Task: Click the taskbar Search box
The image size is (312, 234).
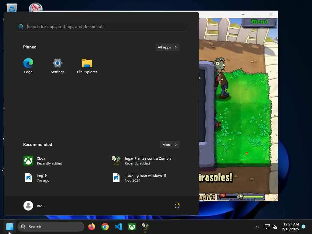Action: 51,227
